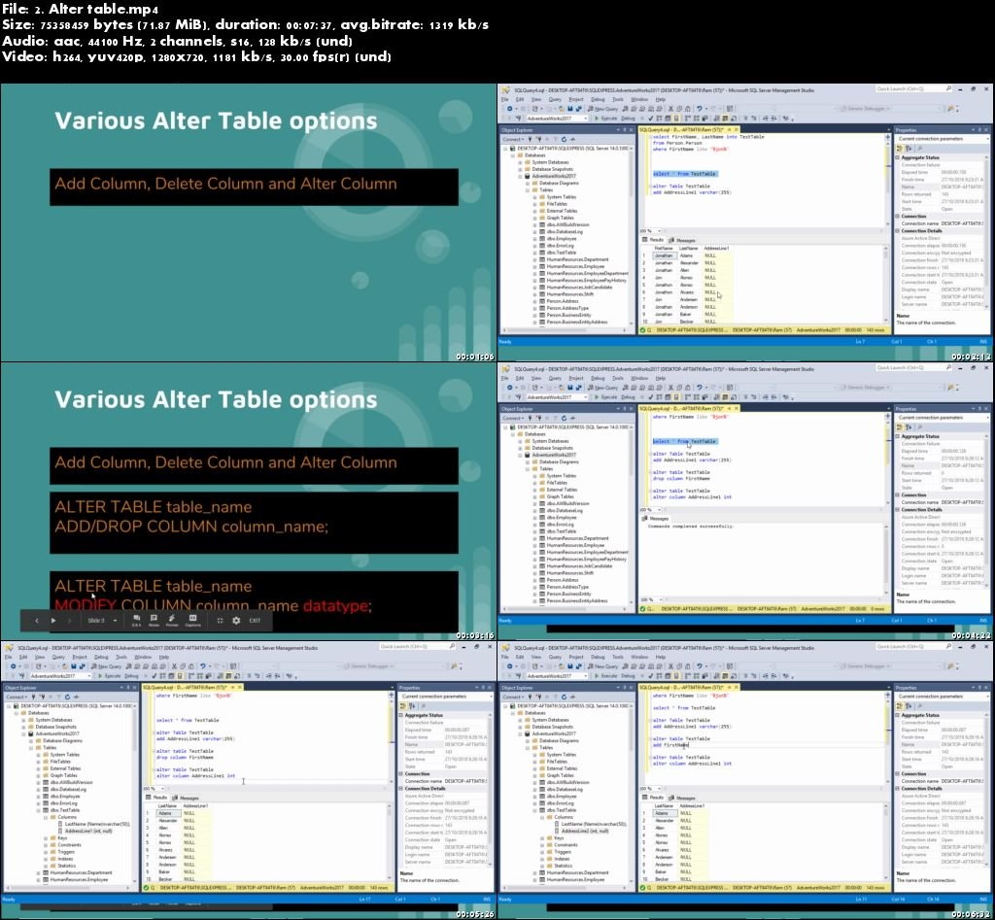Click first-row Jonathan cell in 00:02:12 results
995x920 pixels.
[664, 256]
